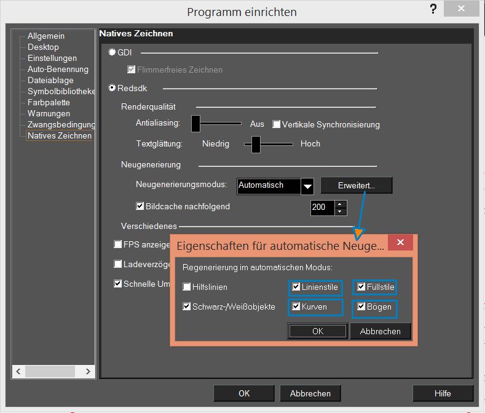Click OK in Programm einrichten dialog
Screen dimensions: 485x413
pyautogui.click(x=244, y=393)
